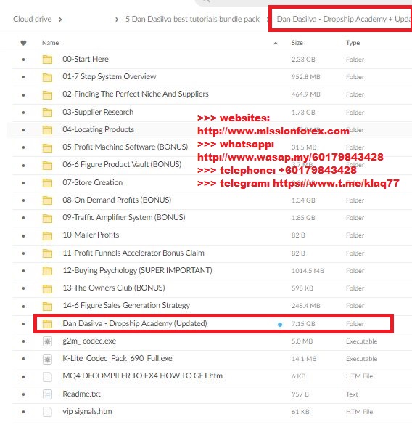This screenshot has height=430, width=412.
Task: Click folder icon beside 10-Mailer Profits
Action: 47,235
